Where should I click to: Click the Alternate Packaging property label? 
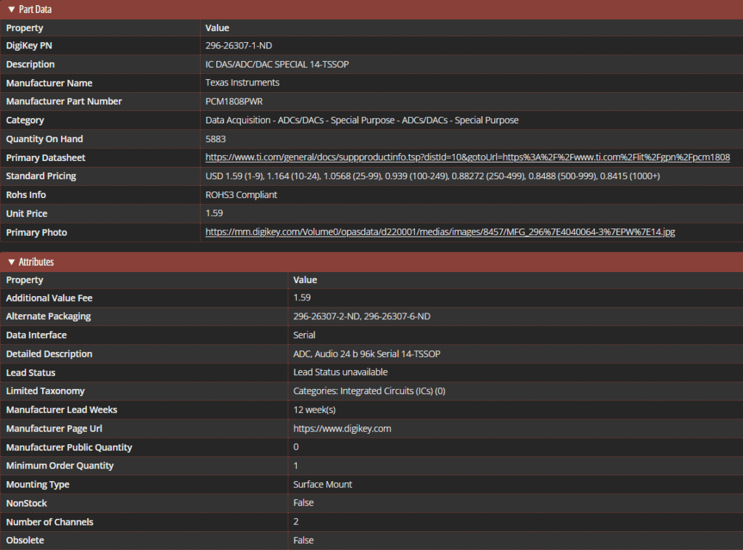(49, 316)
